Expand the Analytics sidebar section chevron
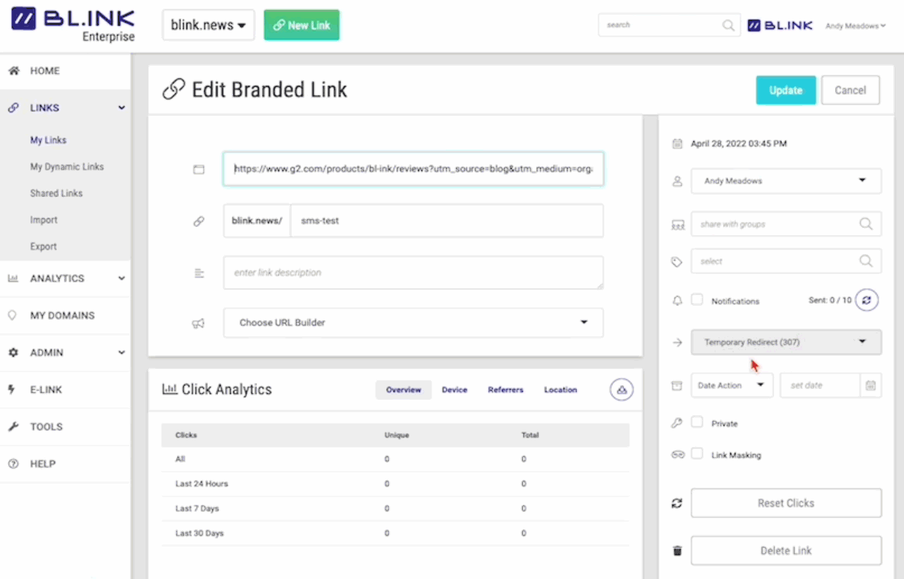This screenshot has width=904, height=579. click(x=121, y=278)
